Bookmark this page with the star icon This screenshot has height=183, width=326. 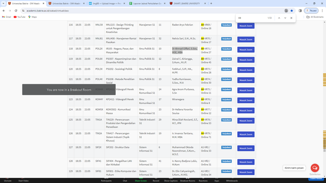292,11
